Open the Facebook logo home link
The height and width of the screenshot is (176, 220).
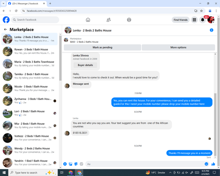pyautogui.click(x=6, y=20)
